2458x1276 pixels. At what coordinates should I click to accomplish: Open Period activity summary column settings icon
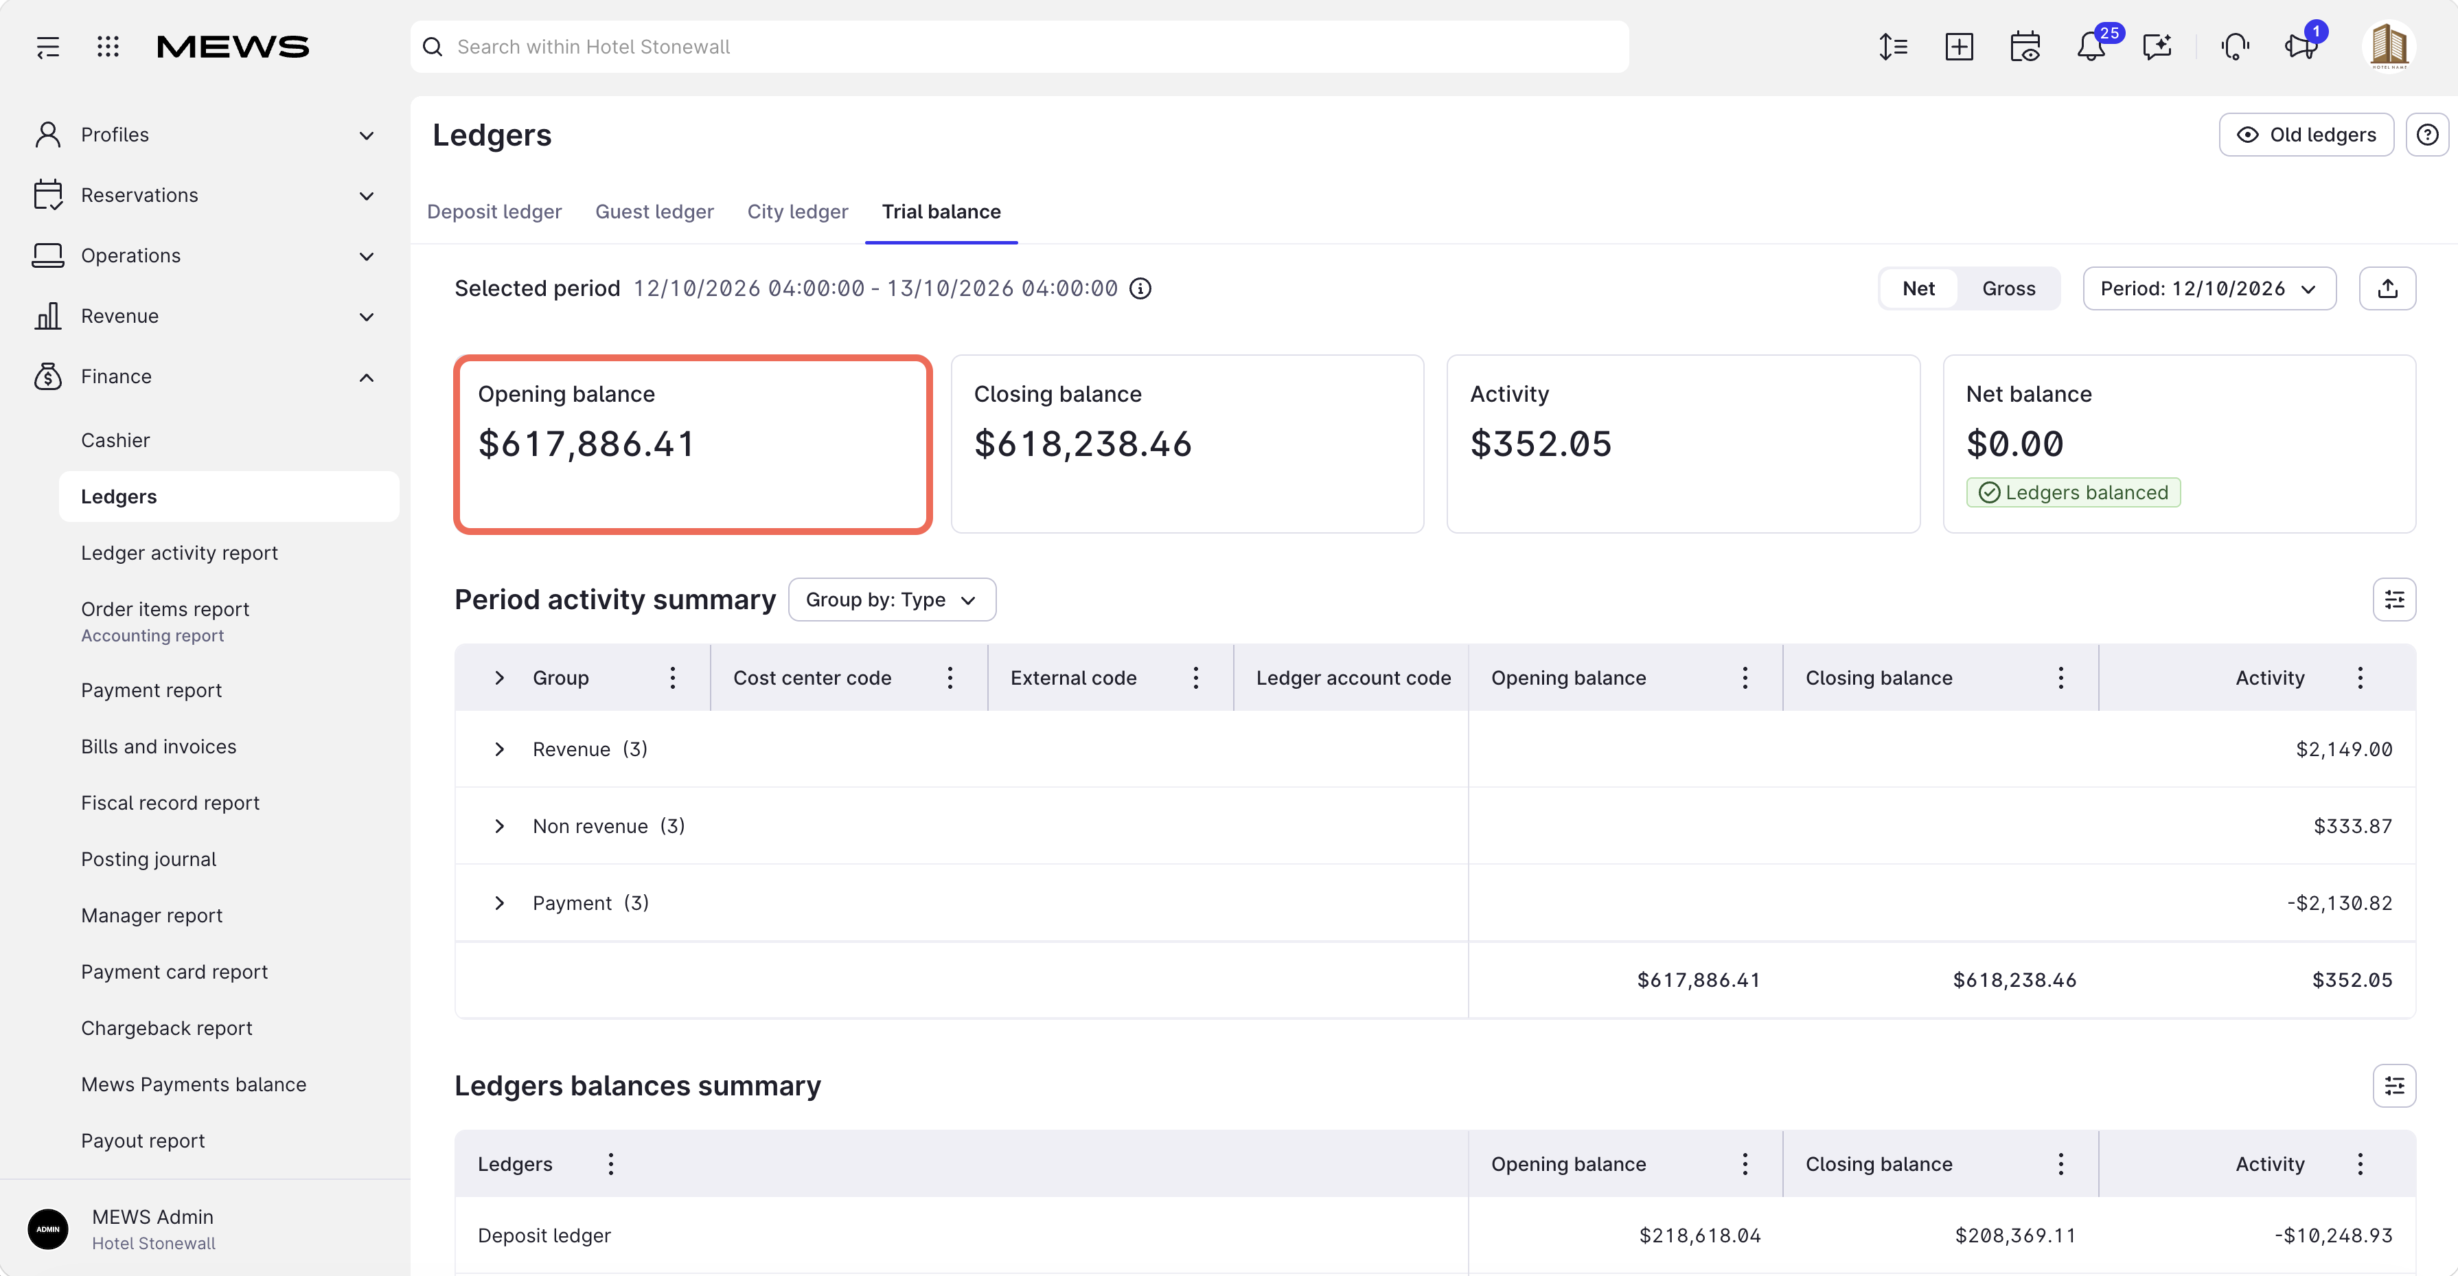2394,600
